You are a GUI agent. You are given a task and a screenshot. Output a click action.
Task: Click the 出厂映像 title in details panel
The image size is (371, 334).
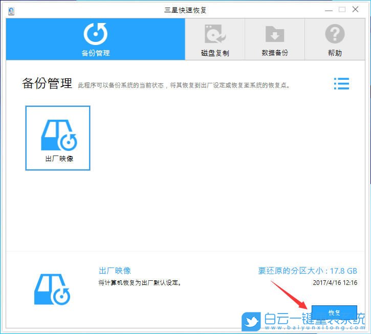tap(115, 271)
